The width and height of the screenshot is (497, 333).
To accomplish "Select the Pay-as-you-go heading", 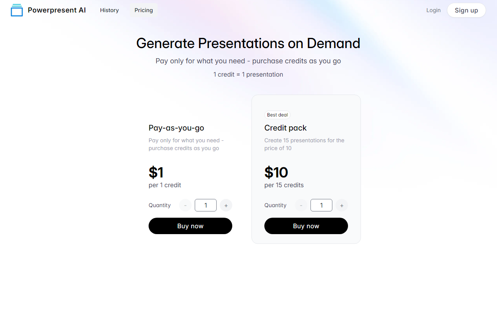I will (176, 128).
